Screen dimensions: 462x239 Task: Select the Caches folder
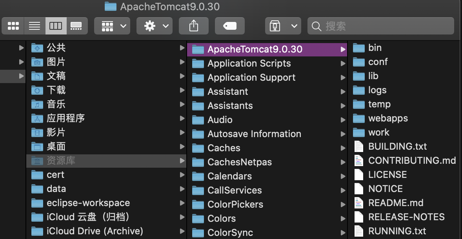coord(267,148)
